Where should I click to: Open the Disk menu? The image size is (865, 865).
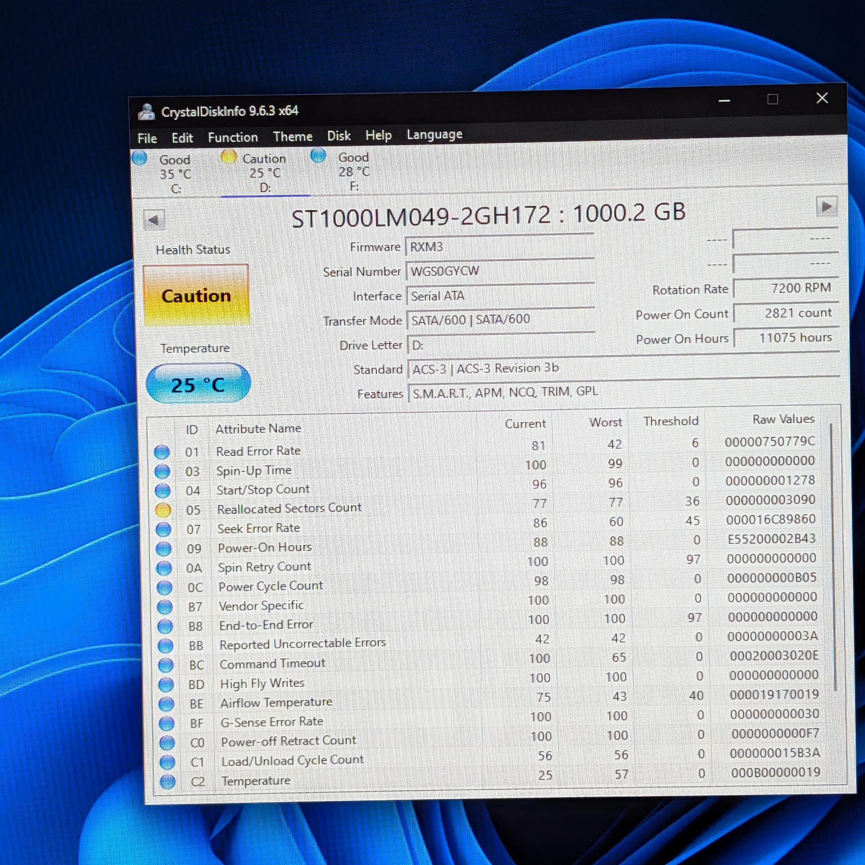click(339, 136)
